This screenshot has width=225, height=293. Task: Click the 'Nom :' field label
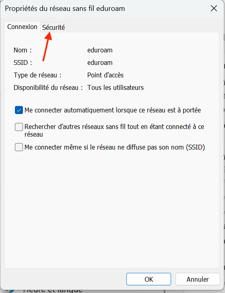[x=23, y=50]
